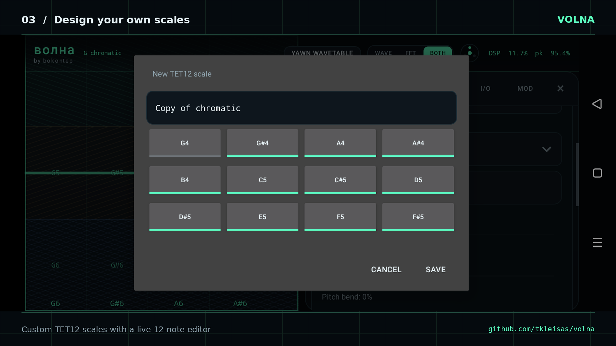Switch to the MOD tab

(525, 88)
